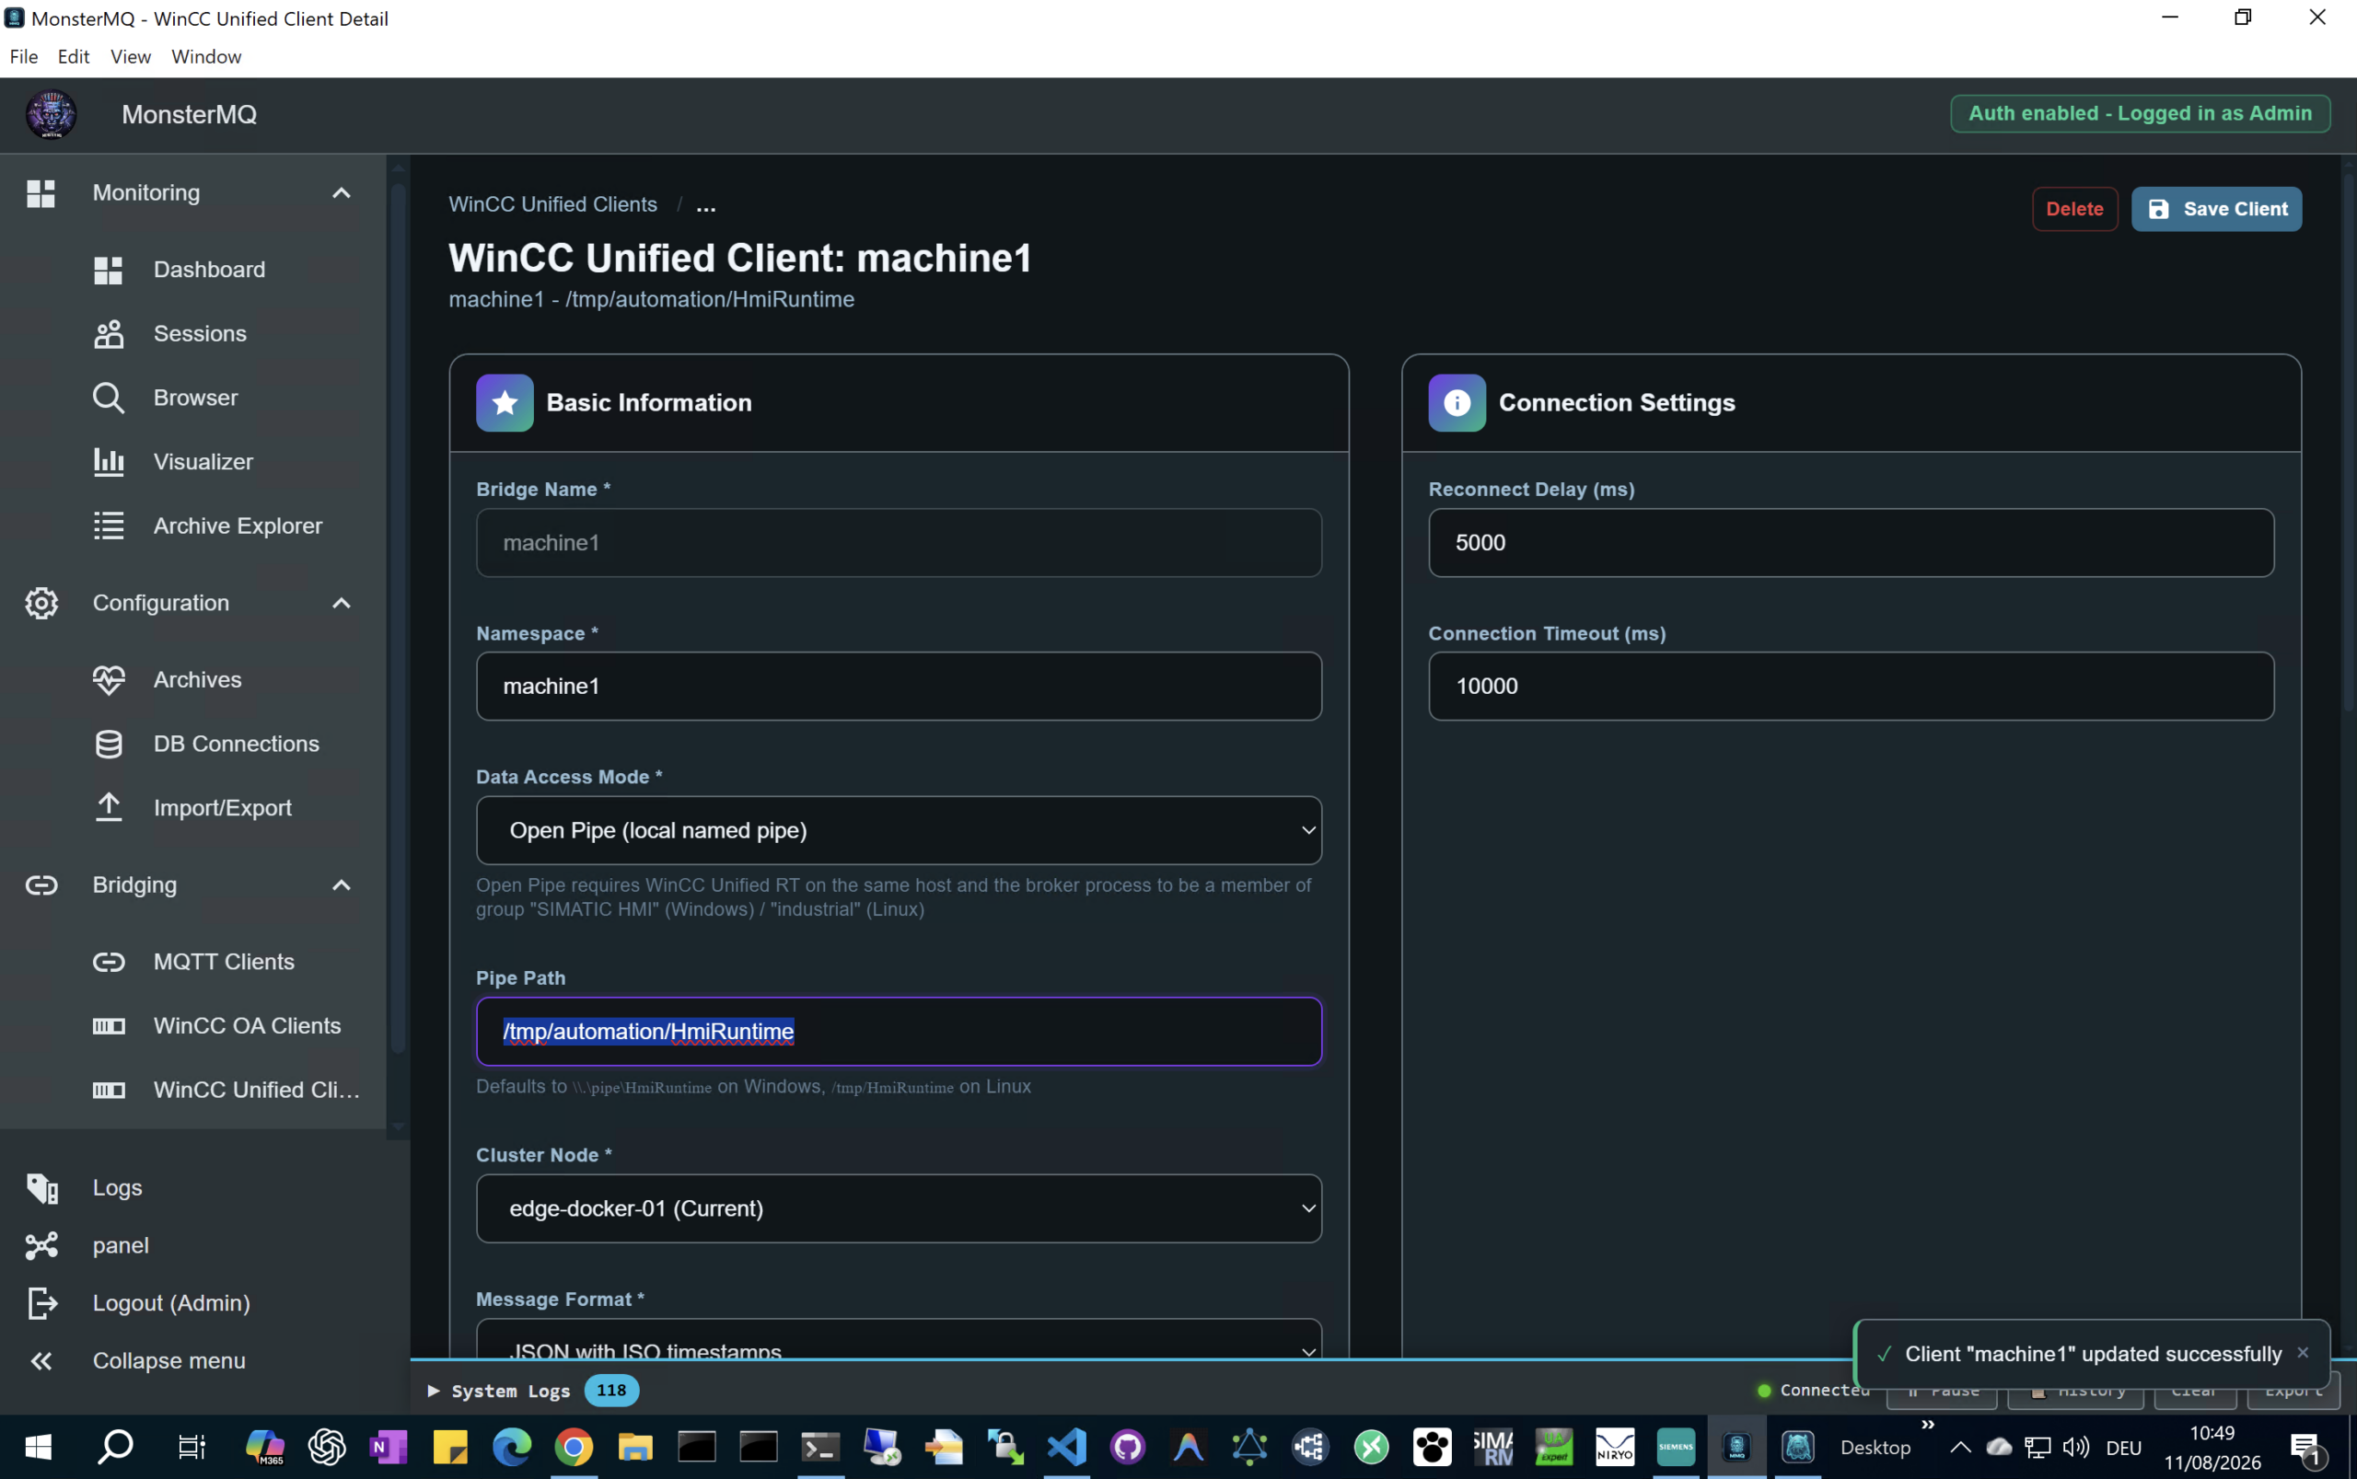Click the red Delete button

[2074, 209]
